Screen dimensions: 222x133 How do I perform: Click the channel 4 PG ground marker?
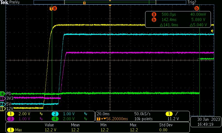[2, 93]
